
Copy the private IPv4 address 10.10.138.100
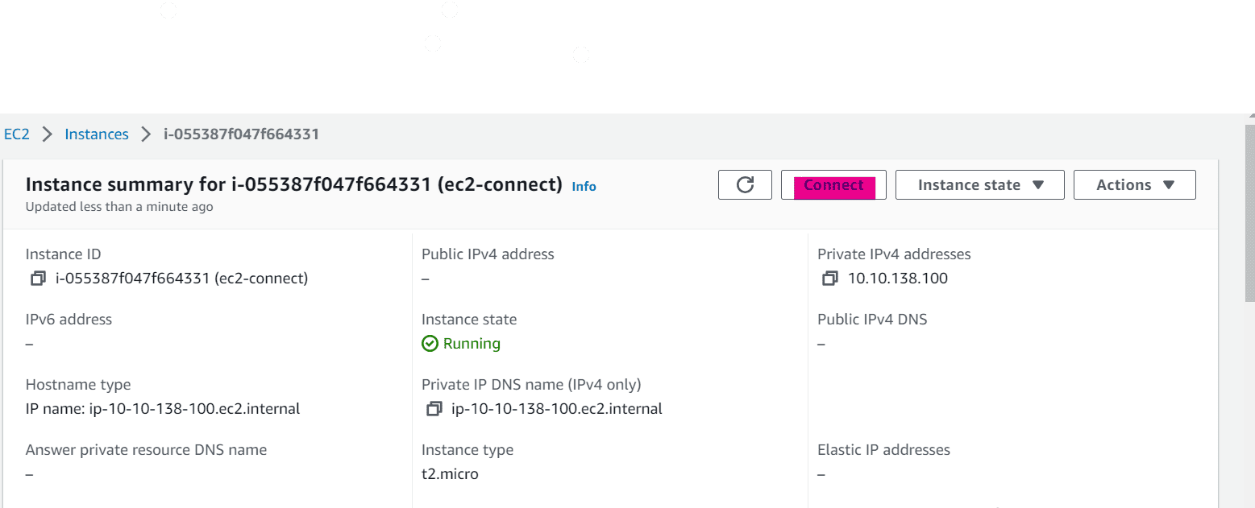click(x=830, y=279)
